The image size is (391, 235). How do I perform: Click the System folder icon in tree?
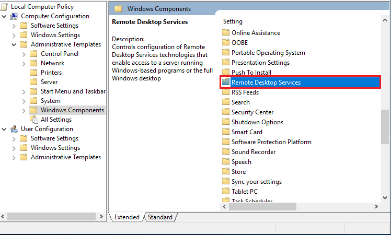click(x=33, y=101)
